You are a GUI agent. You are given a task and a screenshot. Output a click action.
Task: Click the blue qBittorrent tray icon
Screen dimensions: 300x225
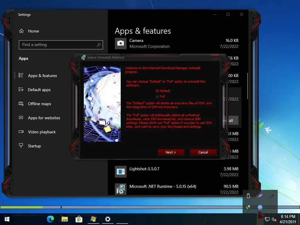pos(260,207)
